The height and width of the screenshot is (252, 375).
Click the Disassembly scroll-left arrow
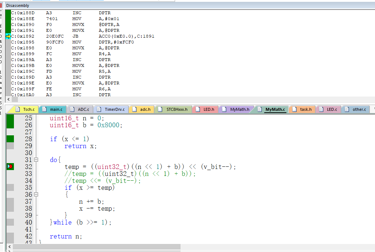(x=9, y=99)
